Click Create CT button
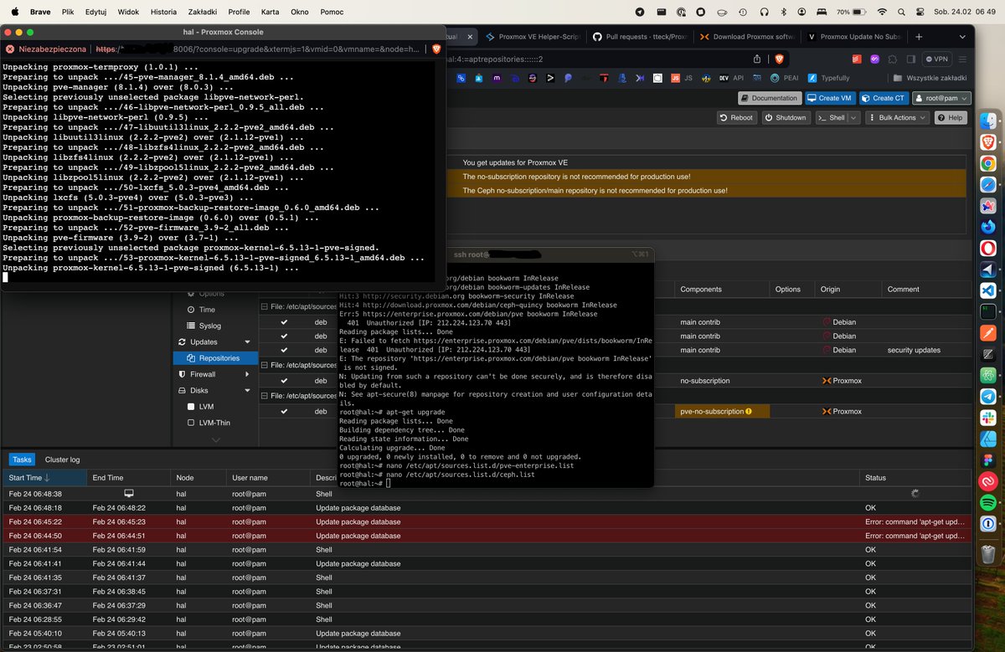 (883, 98)
